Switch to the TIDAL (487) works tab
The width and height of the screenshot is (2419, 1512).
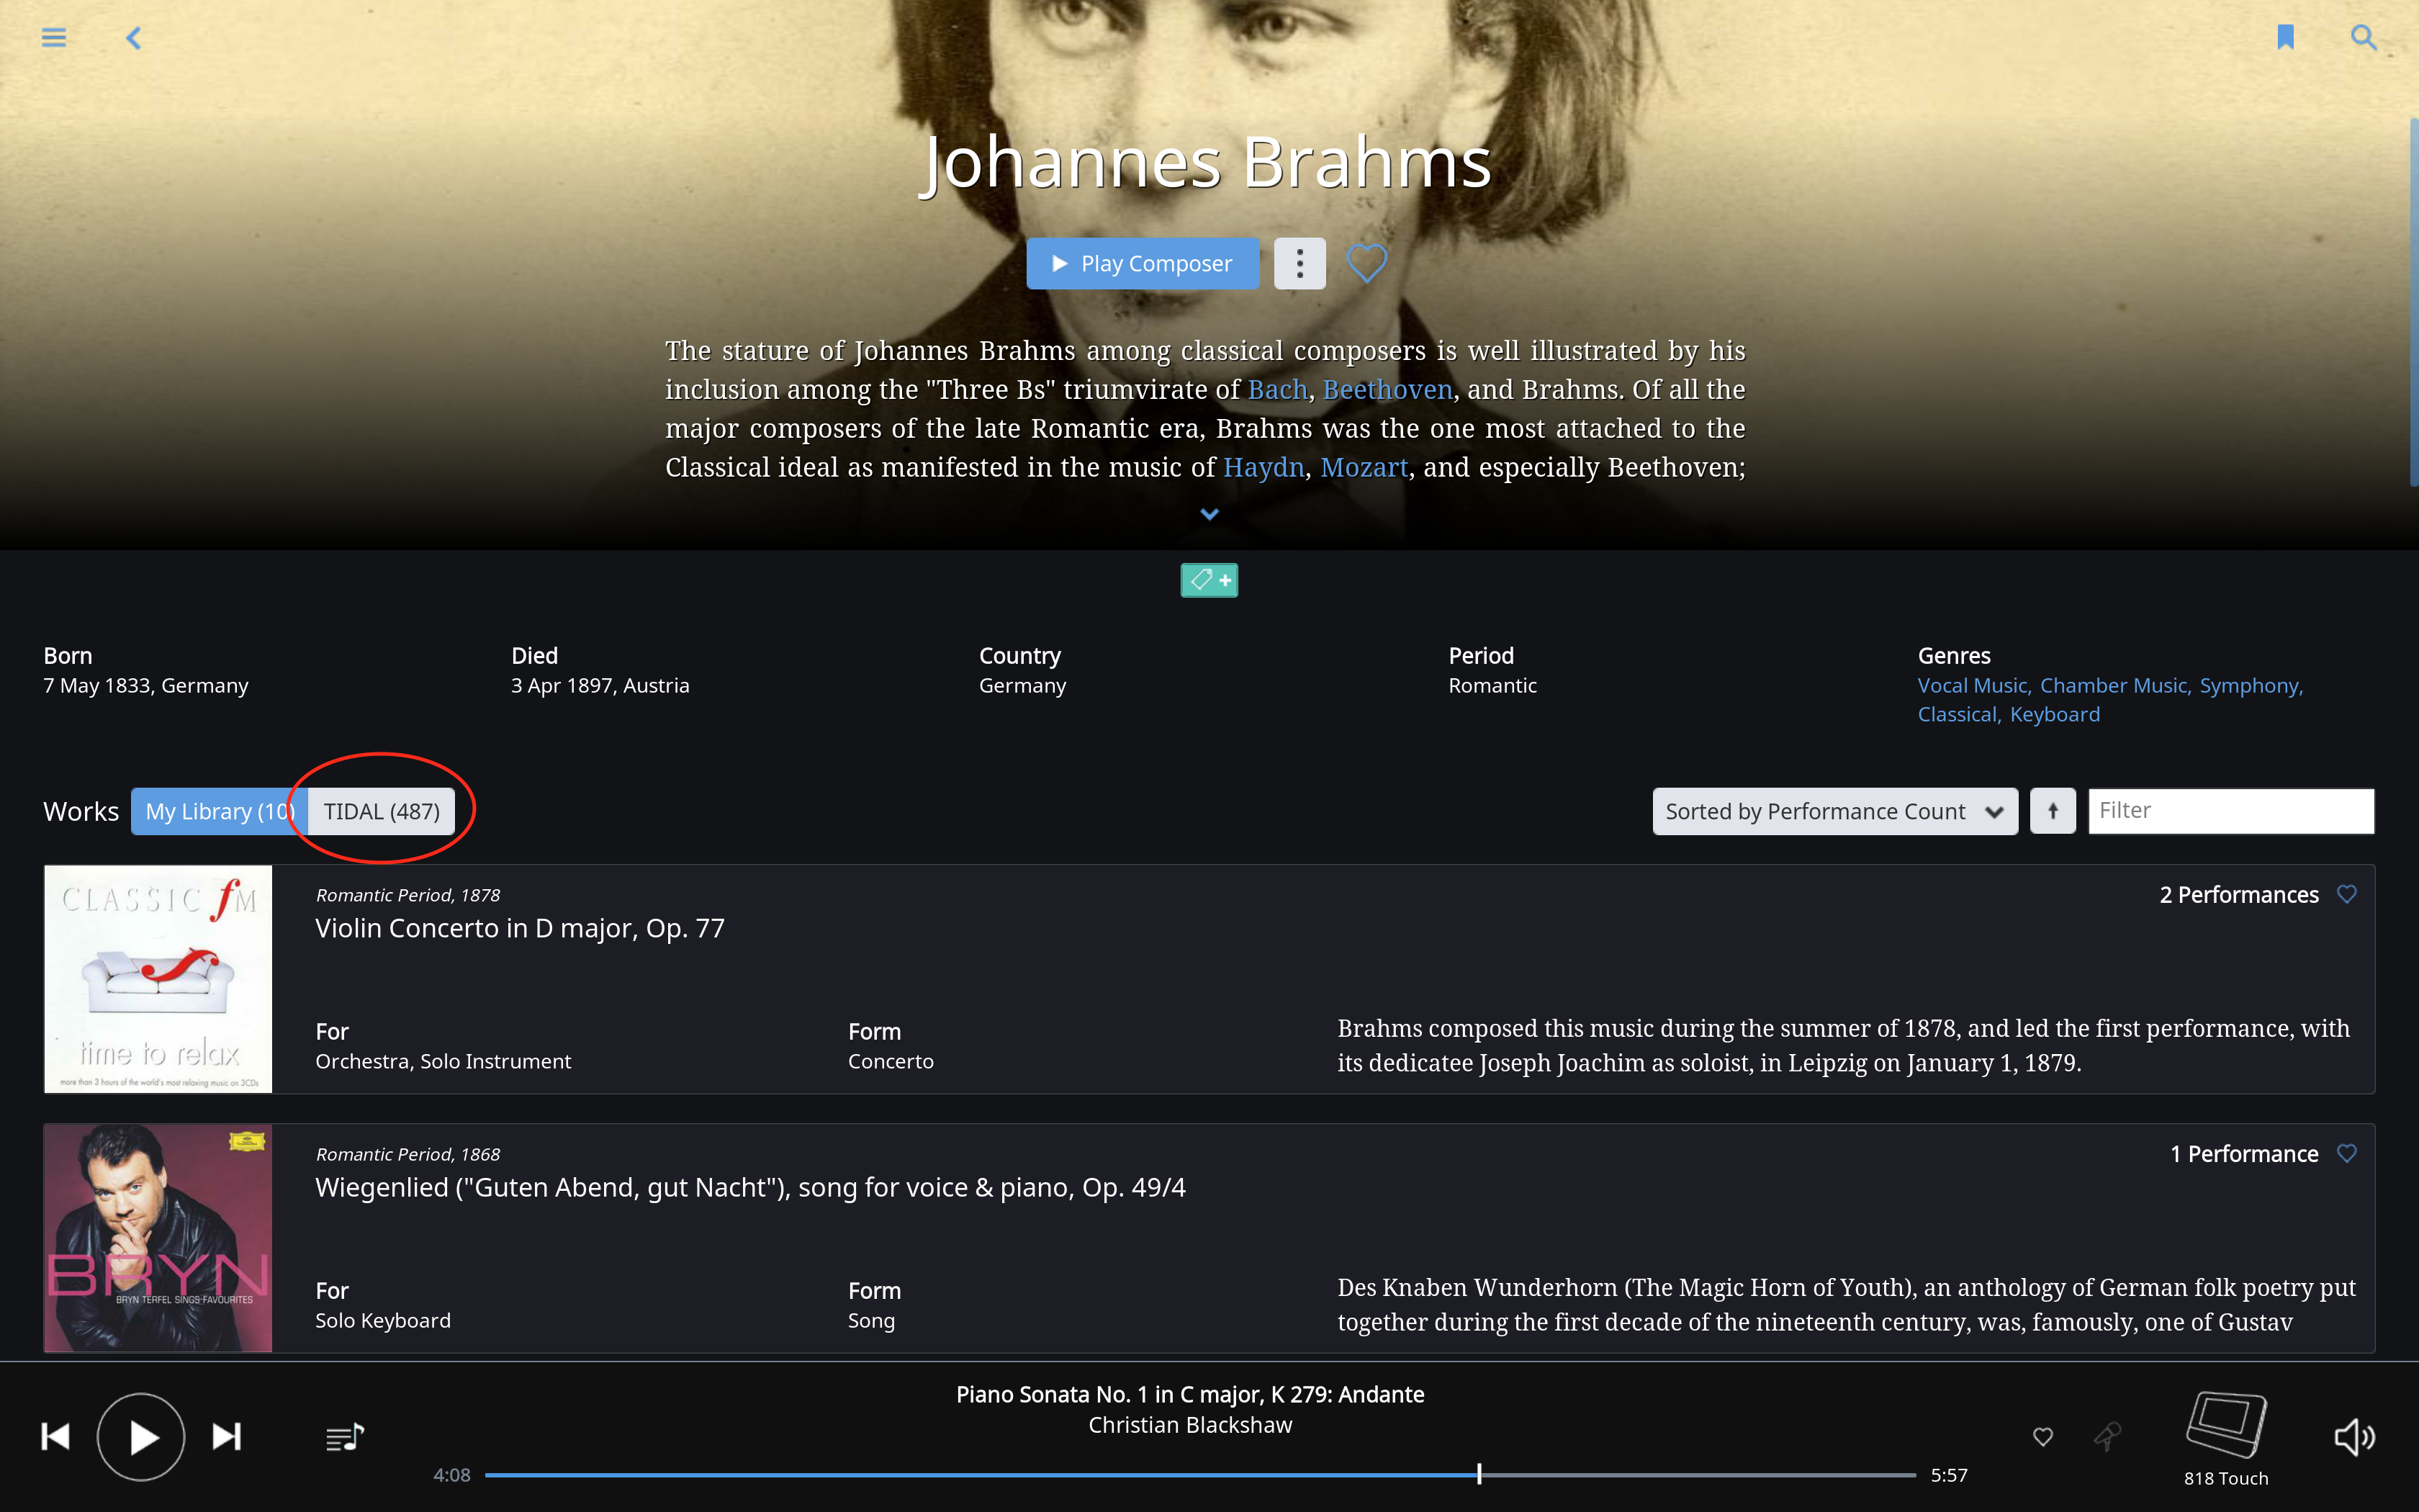pyautogui.click(x=381, y=811)
